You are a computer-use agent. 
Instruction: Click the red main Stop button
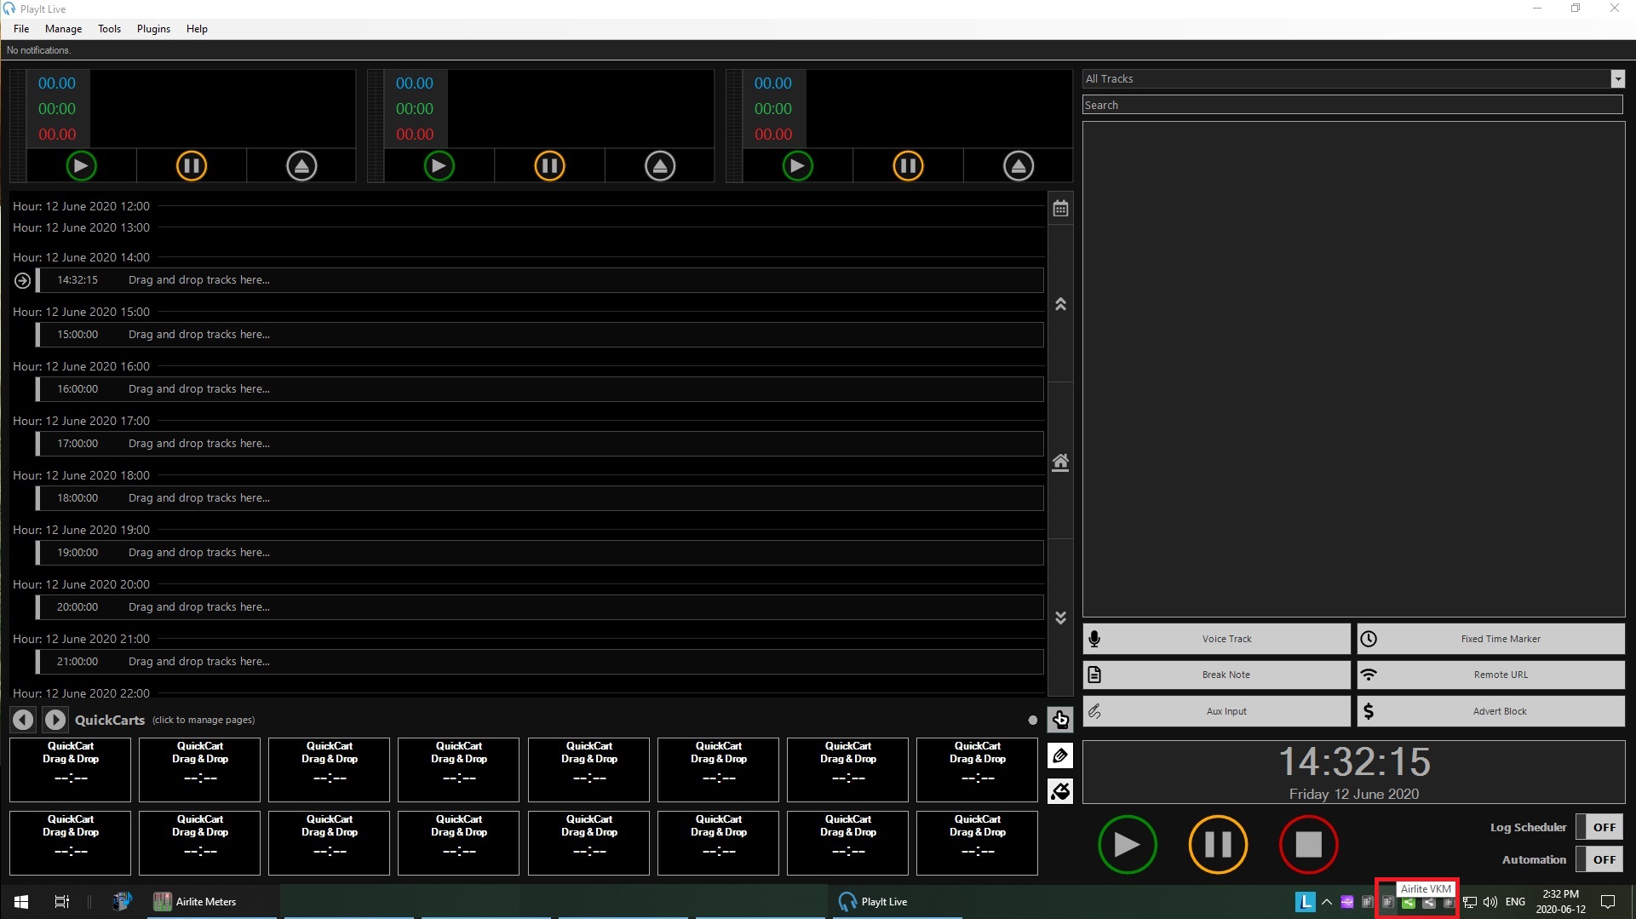click(x=1308, y=845)
